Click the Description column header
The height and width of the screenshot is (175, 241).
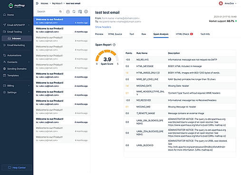[174, 53]
